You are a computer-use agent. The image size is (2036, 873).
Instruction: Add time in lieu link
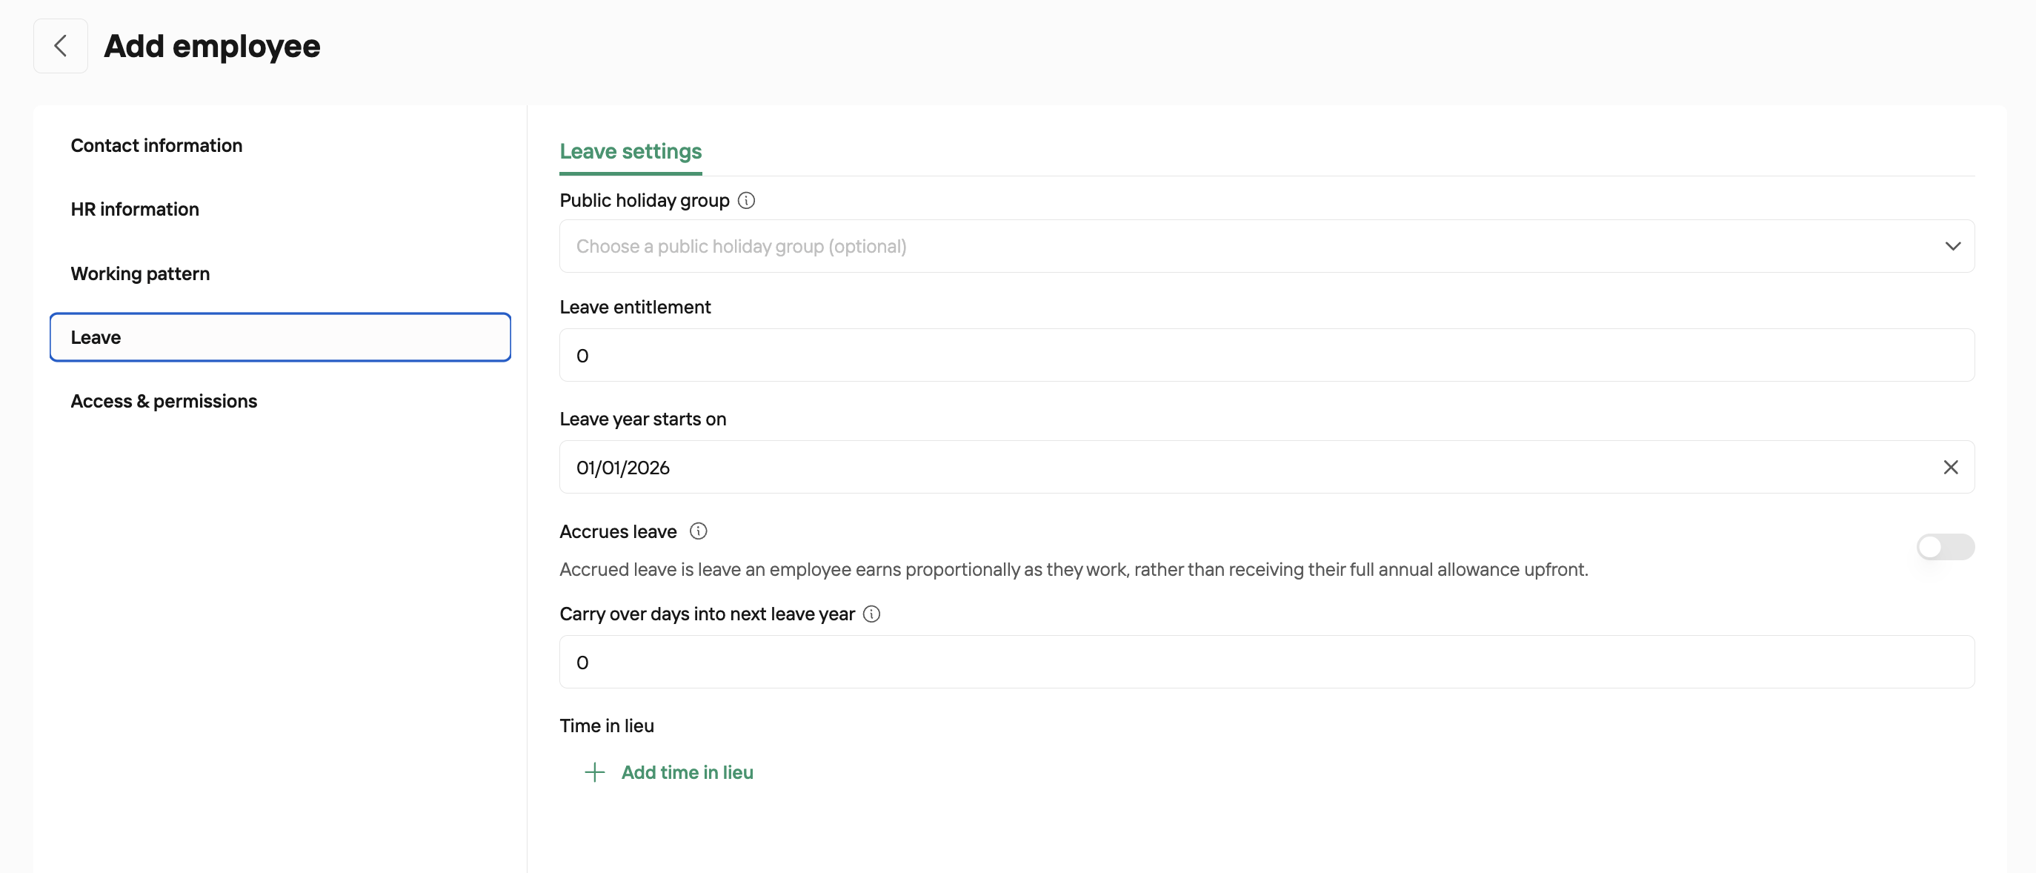pyautogui.click(x=687, y=772)
